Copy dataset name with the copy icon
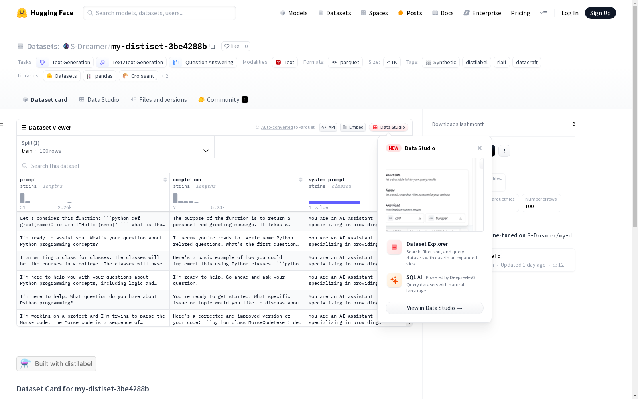The width and height of the screenshot is (638, 399). [x=212, y=46]
